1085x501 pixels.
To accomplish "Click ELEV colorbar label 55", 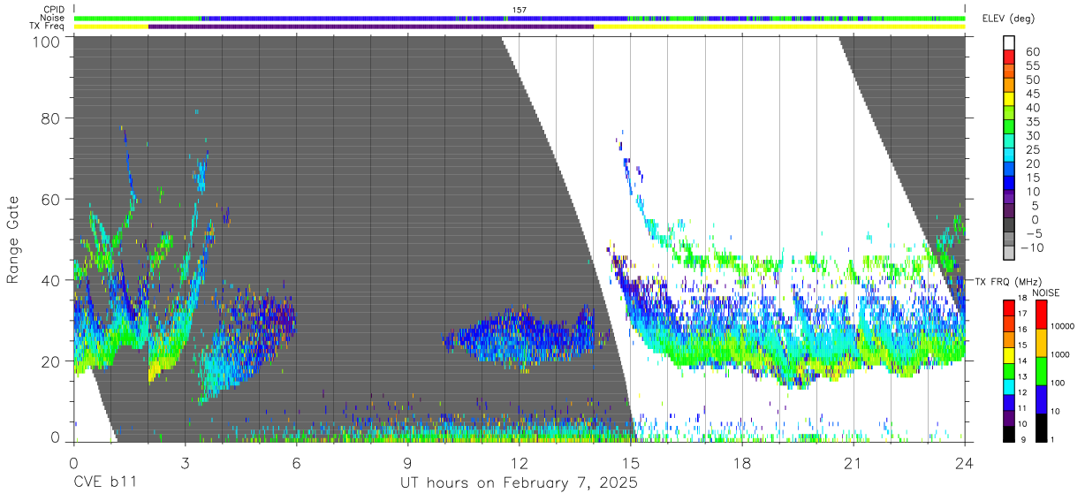I will [1033, 66].
